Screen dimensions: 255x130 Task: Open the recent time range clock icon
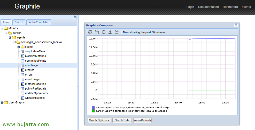[104, 32]
